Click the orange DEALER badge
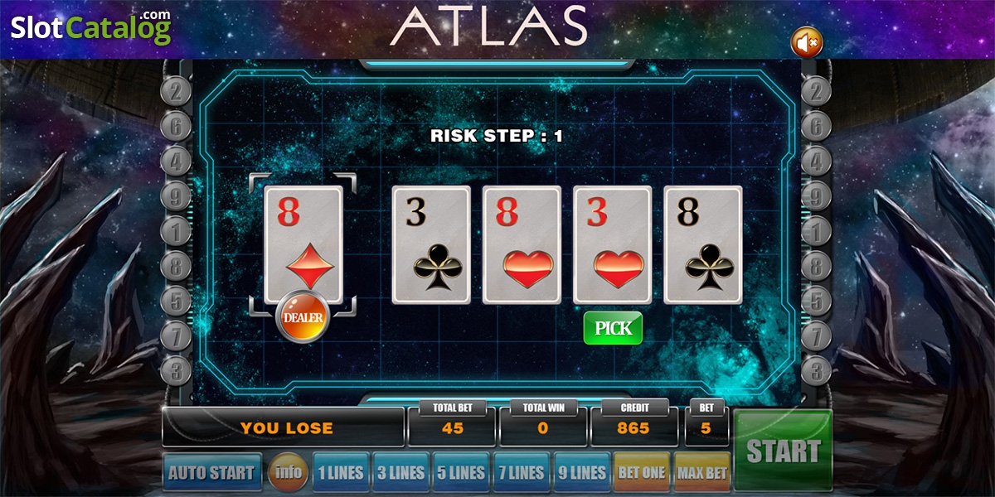This screenshot has width=995, height=497. [303, 317]
